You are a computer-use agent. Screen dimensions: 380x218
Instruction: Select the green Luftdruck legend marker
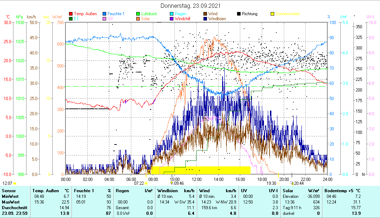(139, 14)
